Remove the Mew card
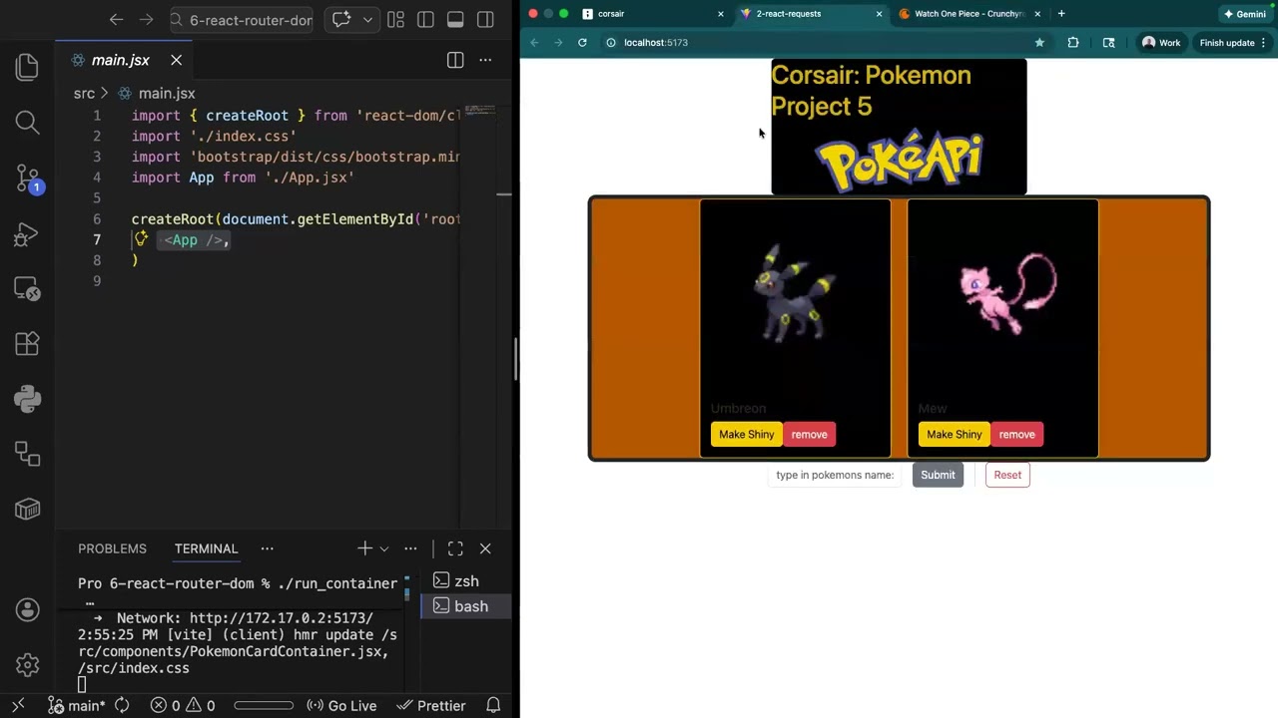 tap(1016, 434)
